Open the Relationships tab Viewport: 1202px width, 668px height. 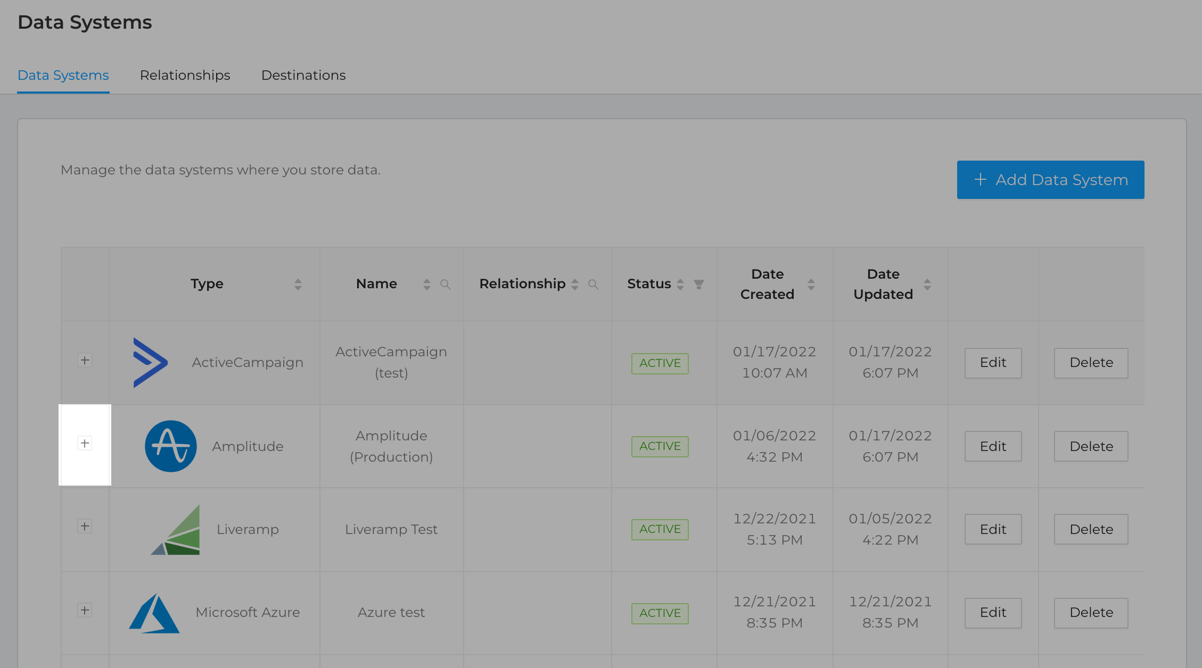pyautogui.click(x=185, y=76)
